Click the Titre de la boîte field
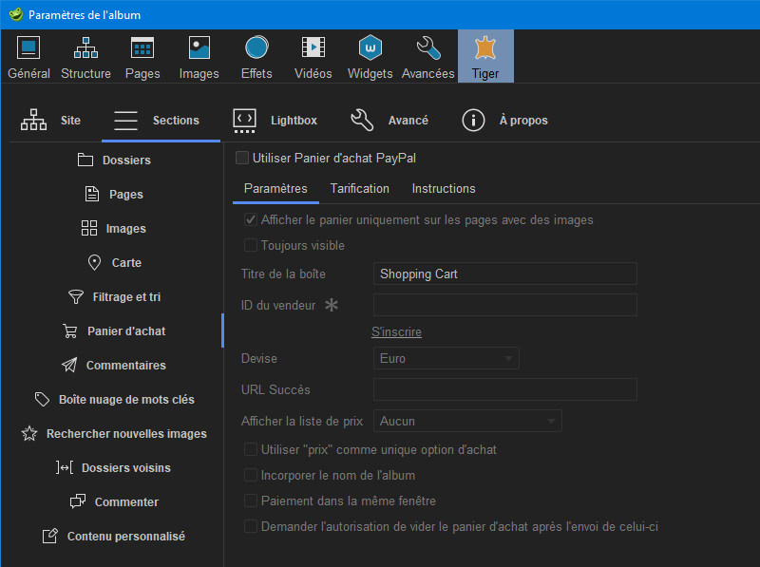Screen dimensions: 760x567 tap(504, 274)
